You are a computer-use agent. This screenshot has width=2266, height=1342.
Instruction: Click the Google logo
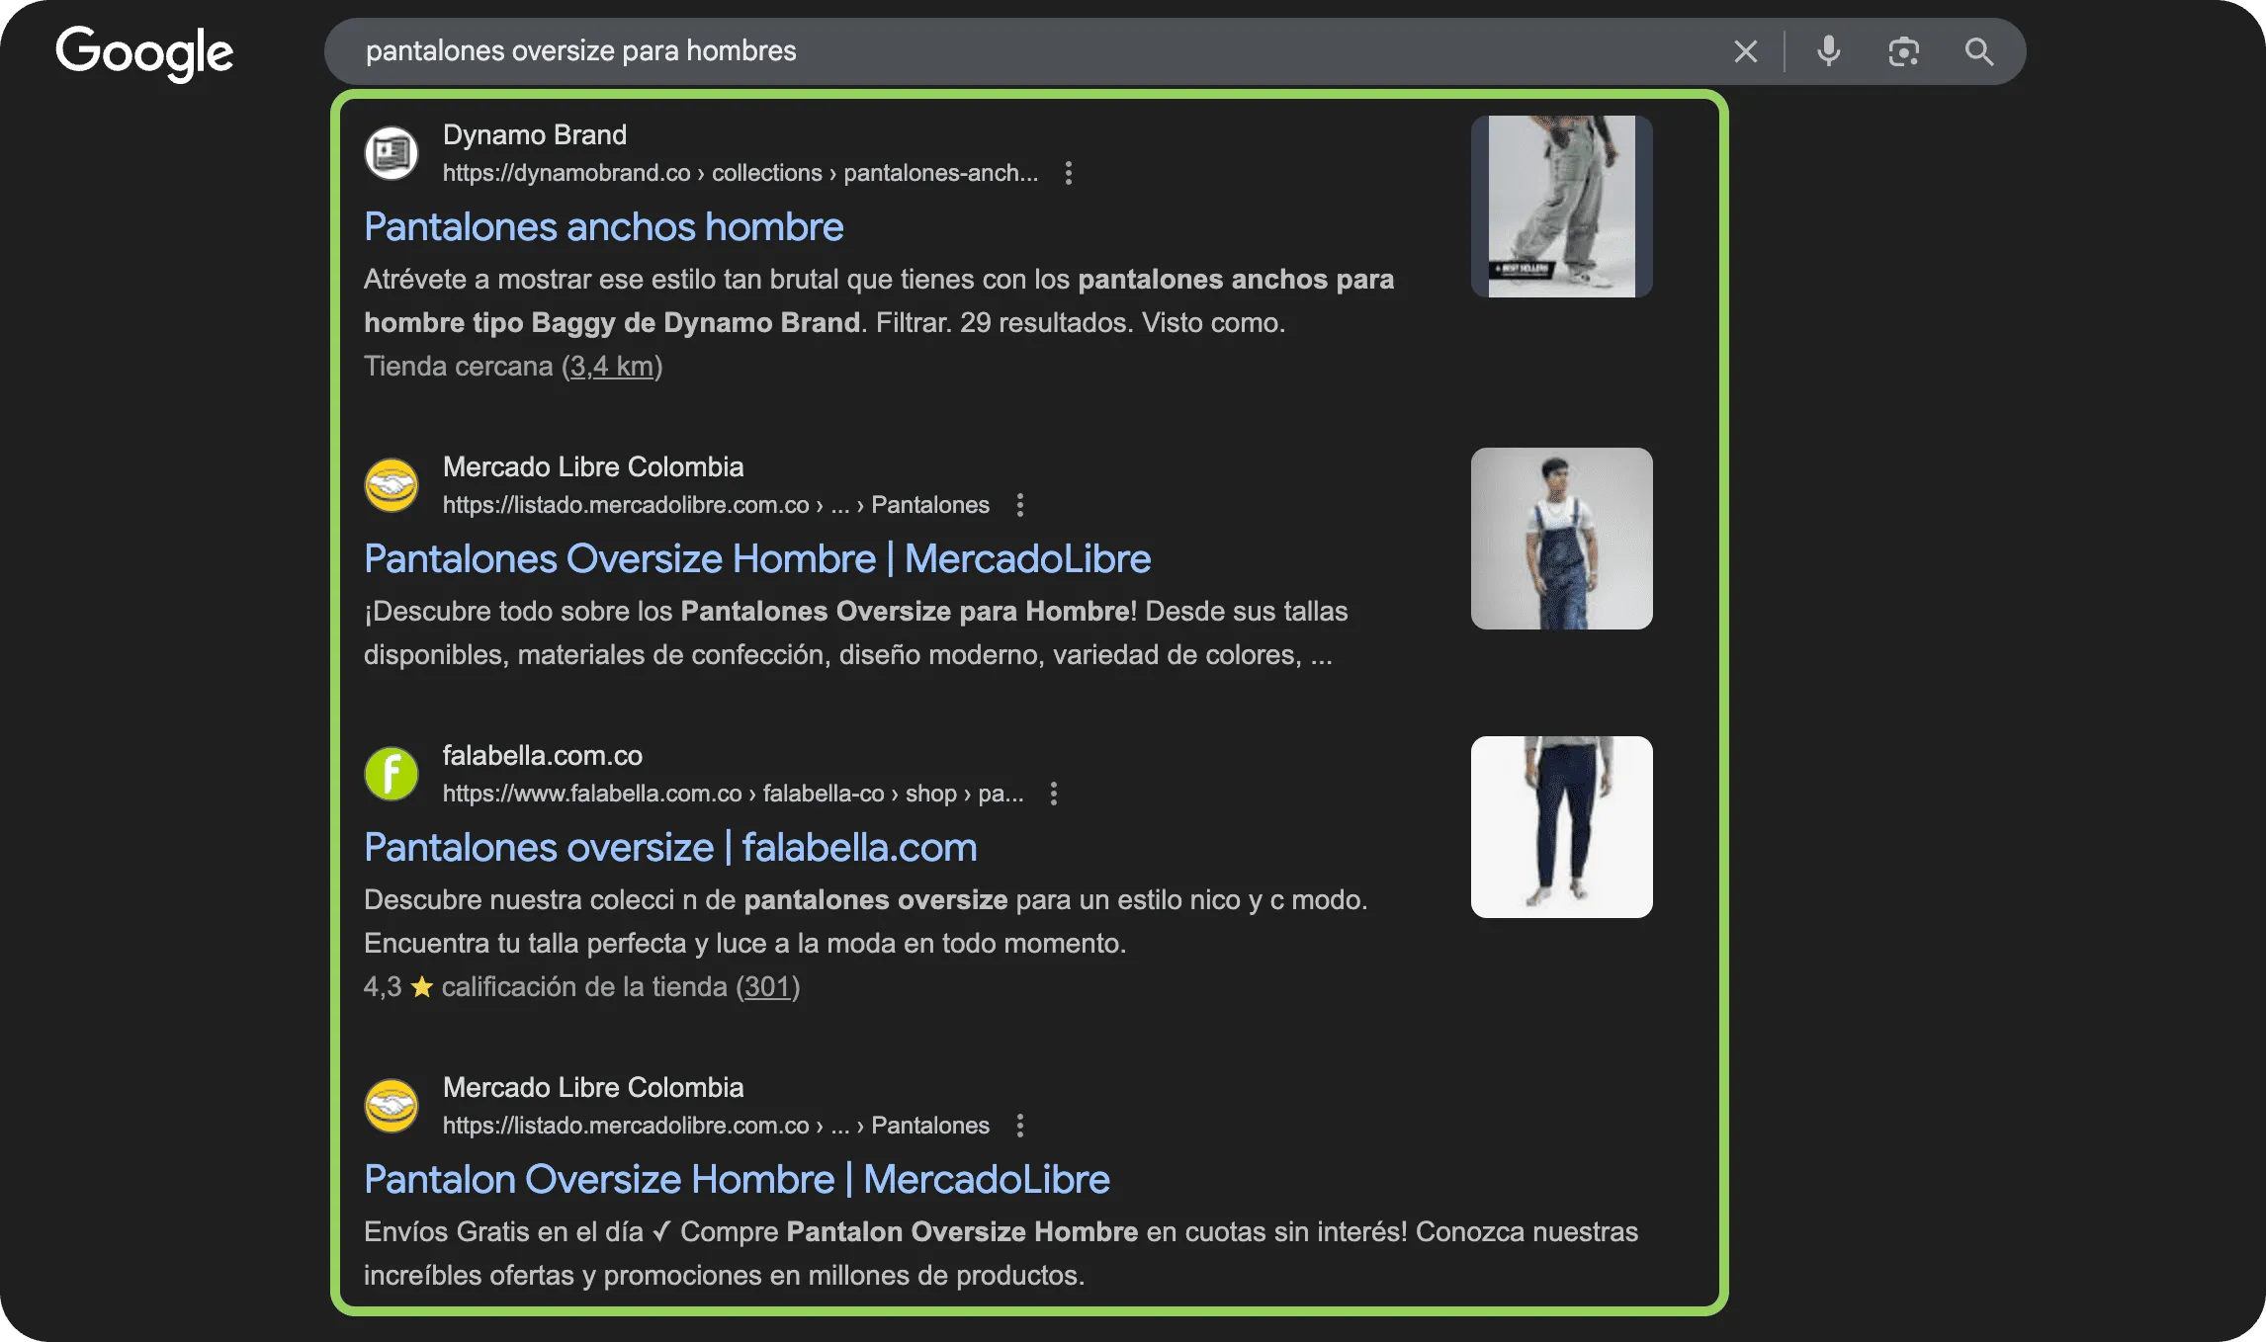coord(144,54)
